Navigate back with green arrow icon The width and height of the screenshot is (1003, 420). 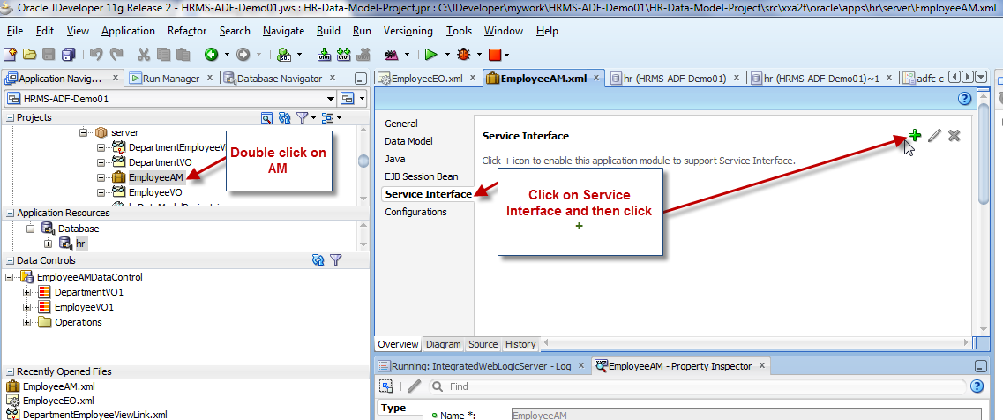(x=211, y=55)
